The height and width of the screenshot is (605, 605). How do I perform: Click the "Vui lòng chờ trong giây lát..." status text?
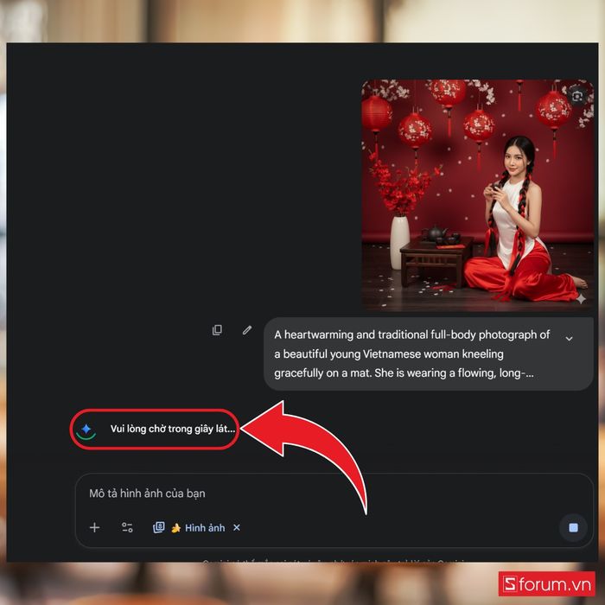(x=173, y=430)
